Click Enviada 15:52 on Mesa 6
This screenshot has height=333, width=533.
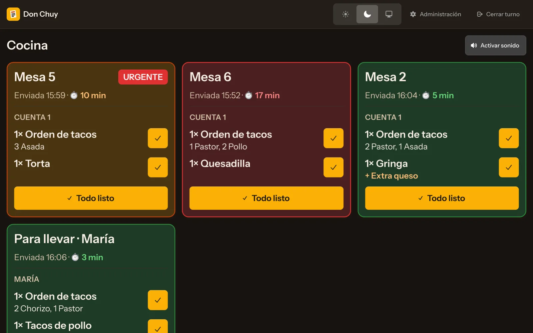tap(215, 96)
